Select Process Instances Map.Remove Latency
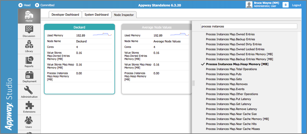This screenshot has width=307, height=134. (231, 109)
